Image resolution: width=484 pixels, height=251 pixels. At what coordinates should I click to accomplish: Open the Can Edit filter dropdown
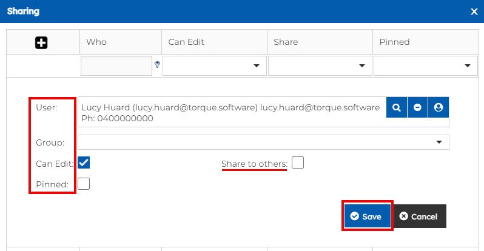tap(214, 65)
